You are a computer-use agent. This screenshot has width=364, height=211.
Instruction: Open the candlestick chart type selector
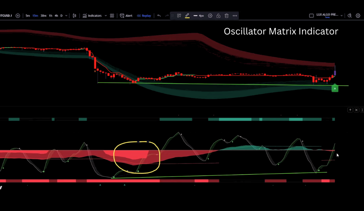coord(74,16)
